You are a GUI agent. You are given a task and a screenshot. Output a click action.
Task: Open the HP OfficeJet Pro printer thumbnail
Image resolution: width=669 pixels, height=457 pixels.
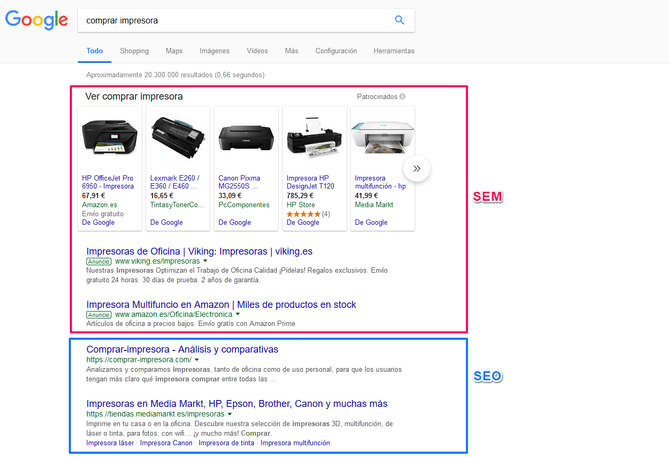pos(110,136)
